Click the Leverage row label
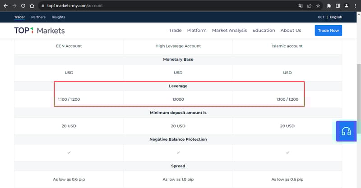The width and height of the screenshot is (361, 188). [x=178, y=86]
